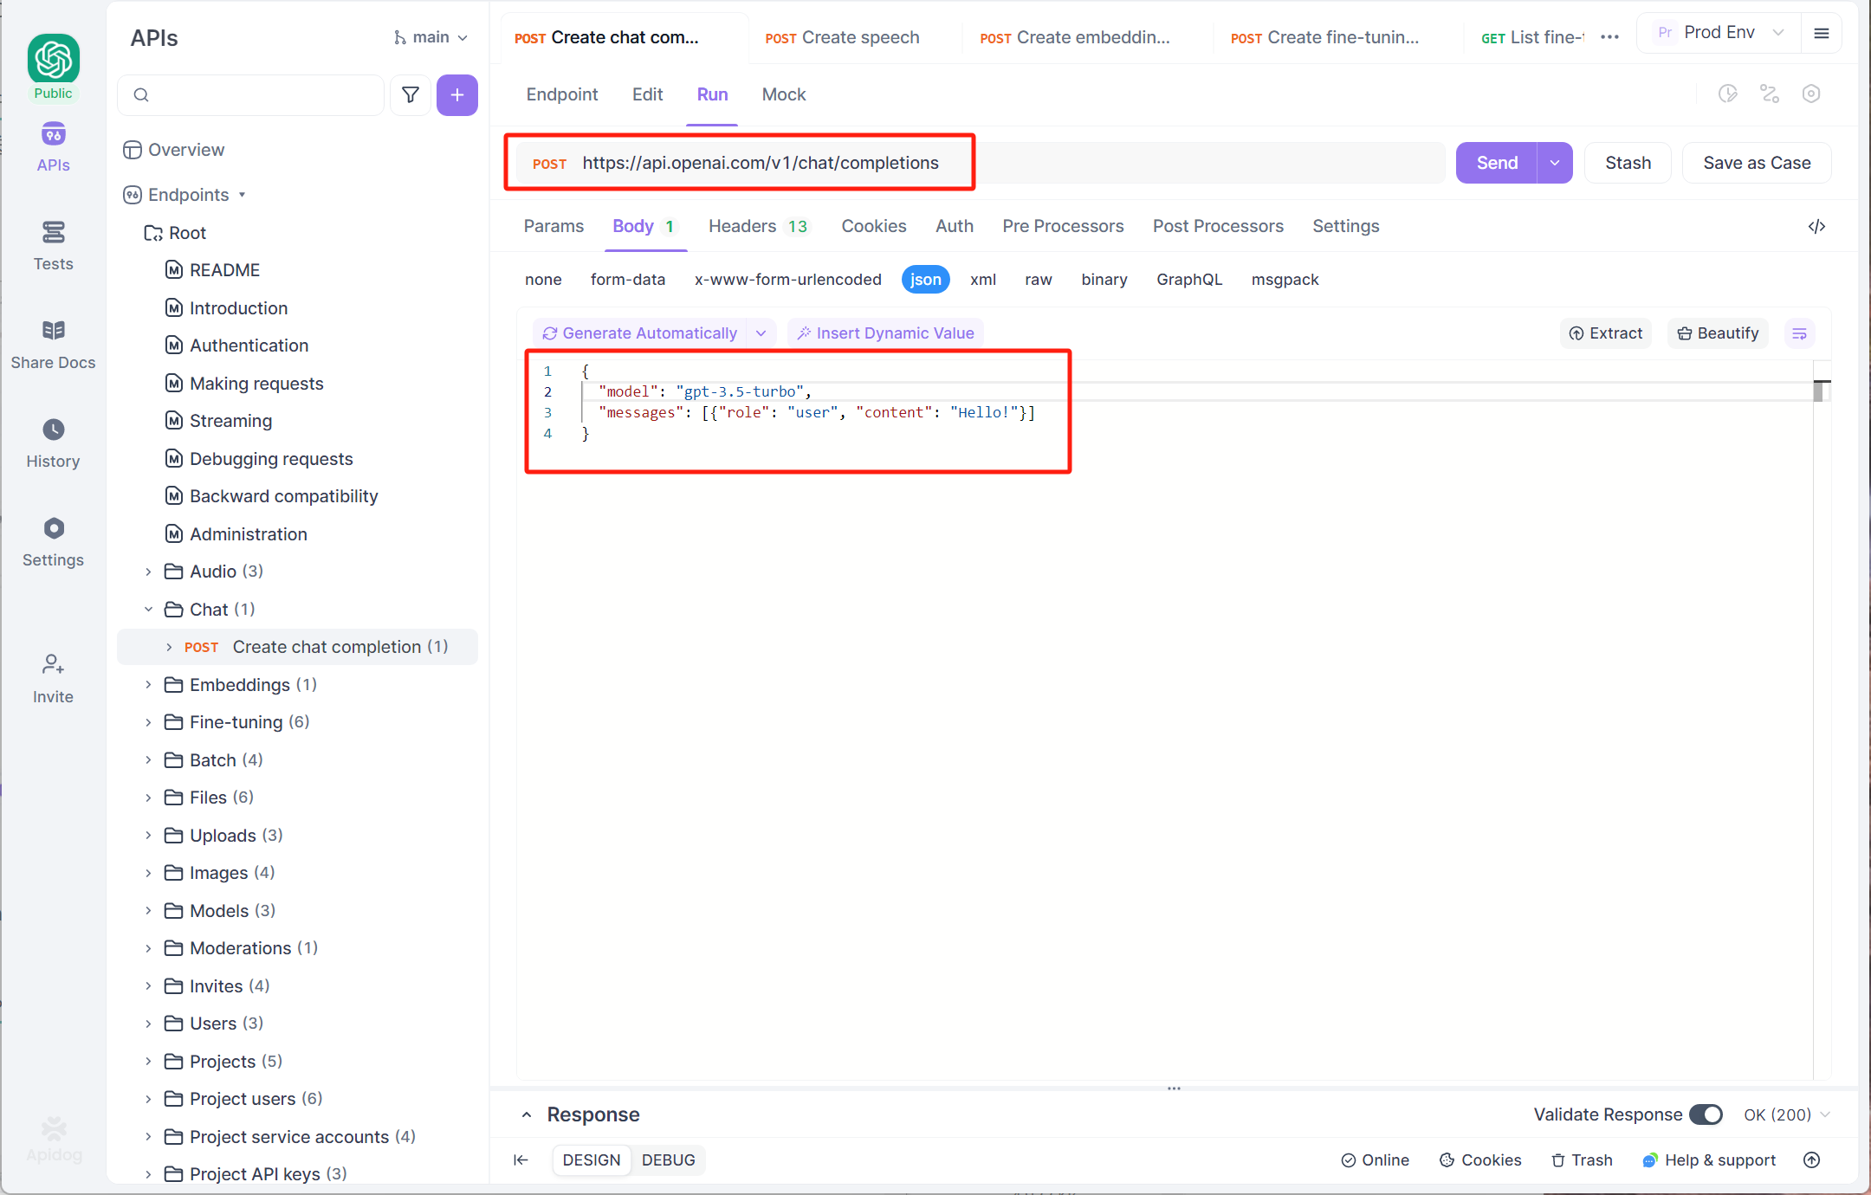
Task: Open the hamburger menu top right
Action: pos(1822,34)
